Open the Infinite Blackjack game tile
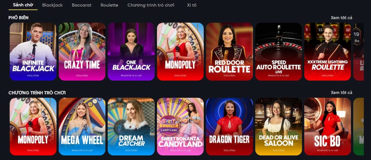 coord(33,51)
